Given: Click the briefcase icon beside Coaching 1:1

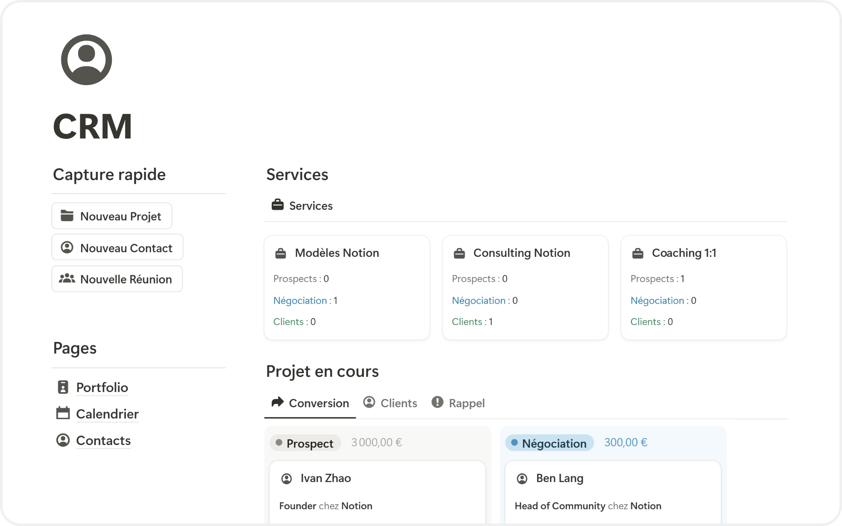Looking at the screenshot, I should (x=638, y=254).
